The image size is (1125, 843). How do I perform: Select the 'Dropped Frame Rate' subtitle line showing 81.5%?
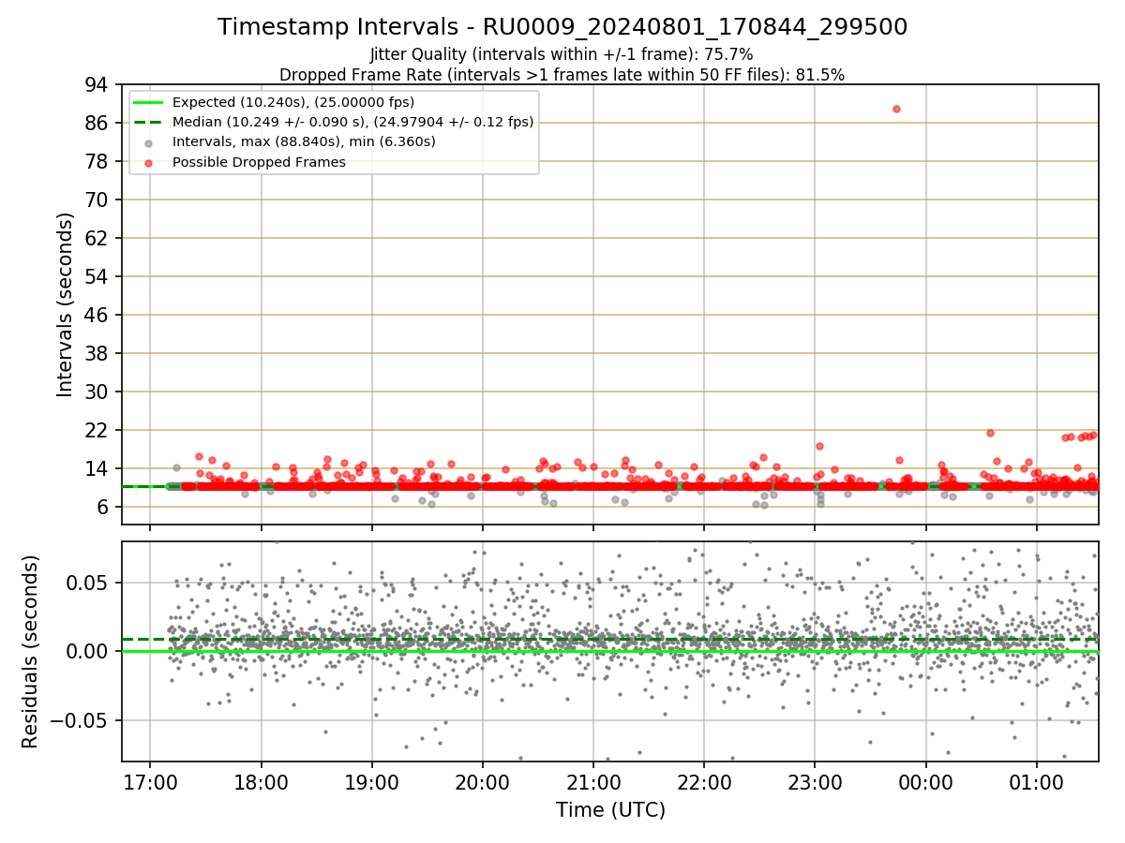click(x=562, y=75)
